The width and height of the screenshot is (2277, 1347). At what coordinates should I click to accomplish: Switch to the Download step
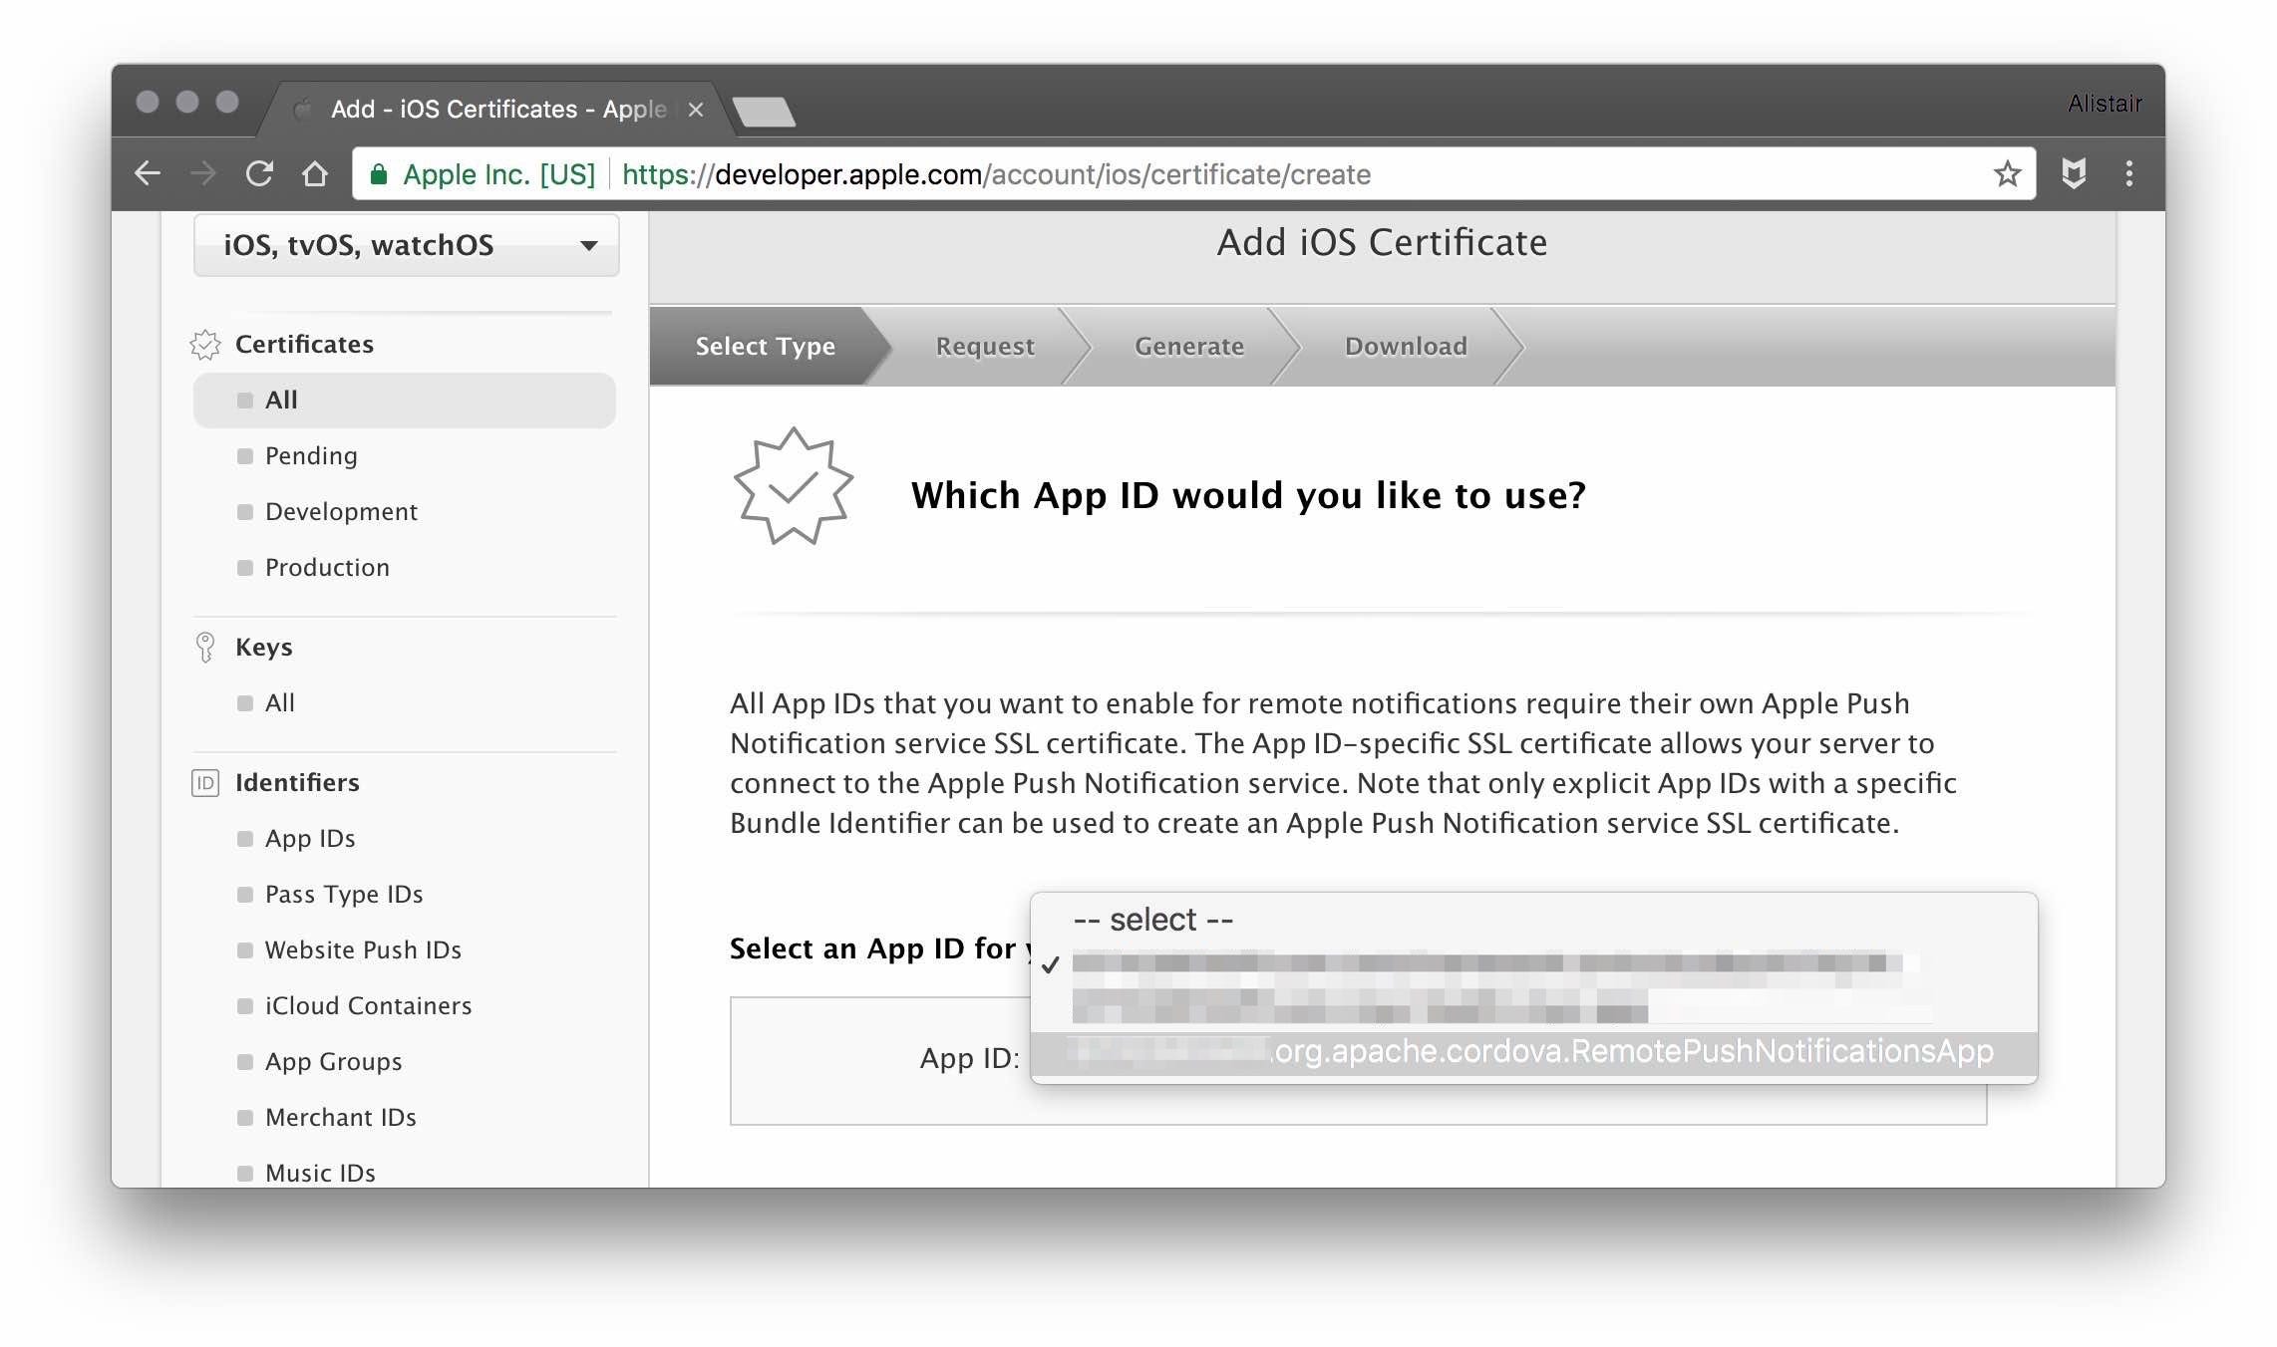click(x=1406, y=346)
